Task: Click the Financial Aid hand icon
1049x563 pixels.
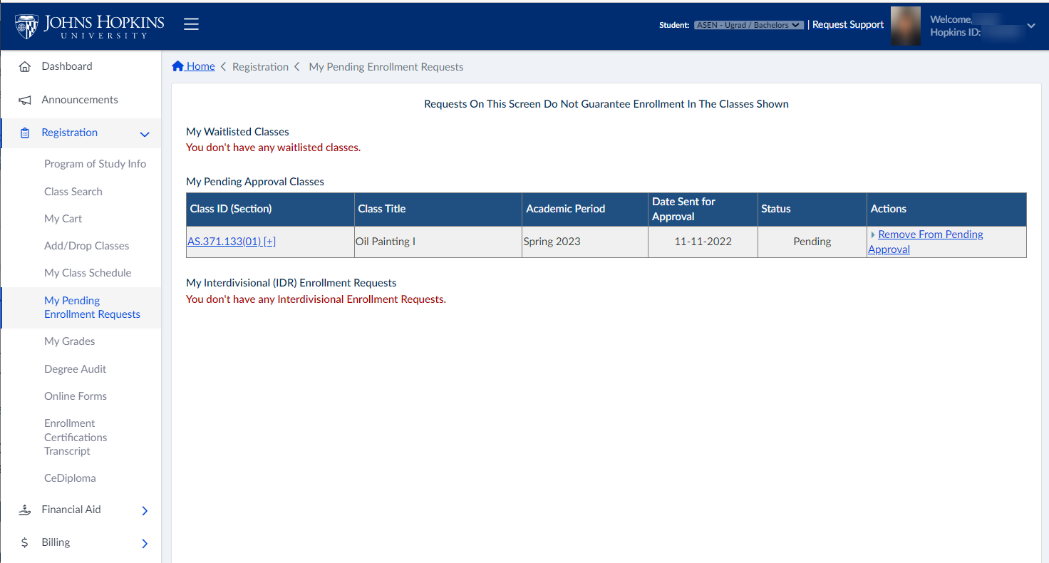Action: click(x=25, y=510)
